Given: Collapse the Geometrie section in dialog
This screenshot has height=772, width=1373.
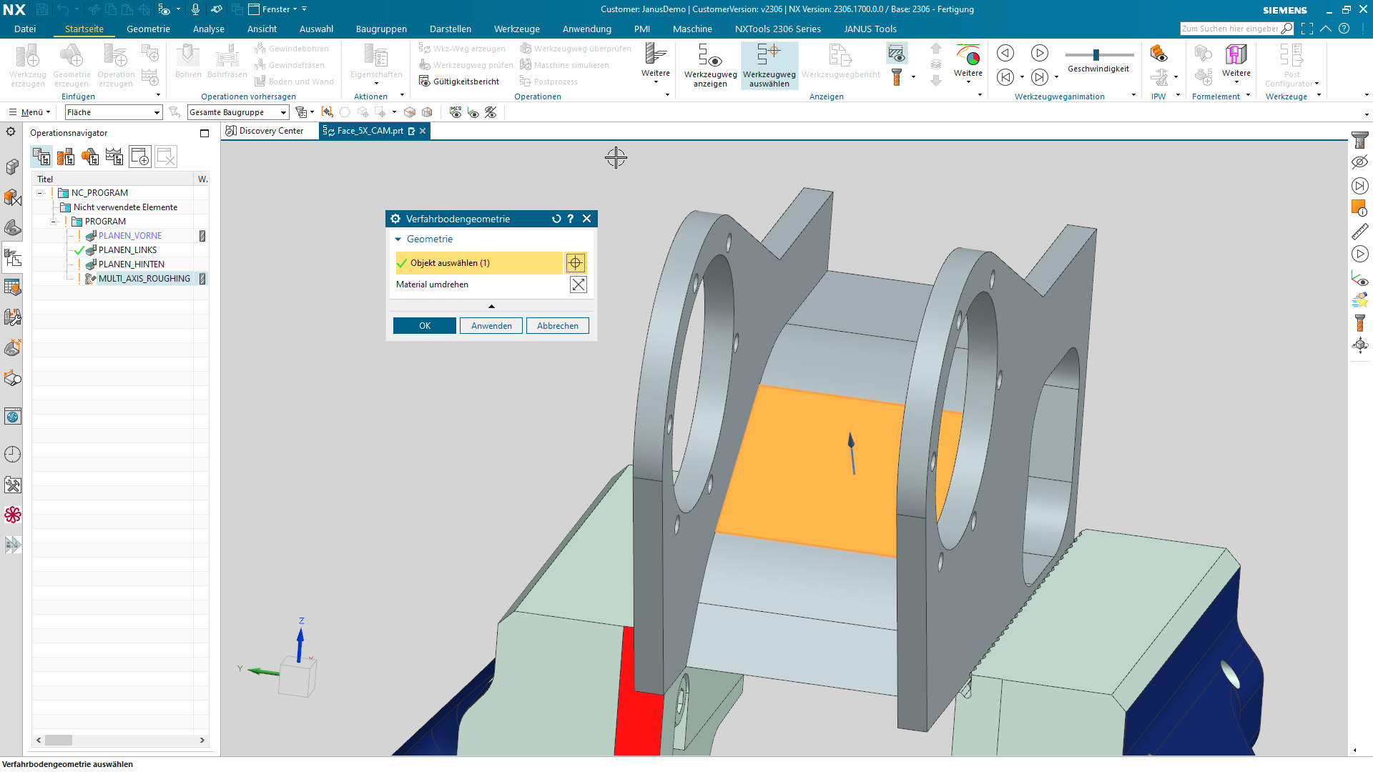Looking at the screenshot, I should pyautogui.click(x=398, y=239).
